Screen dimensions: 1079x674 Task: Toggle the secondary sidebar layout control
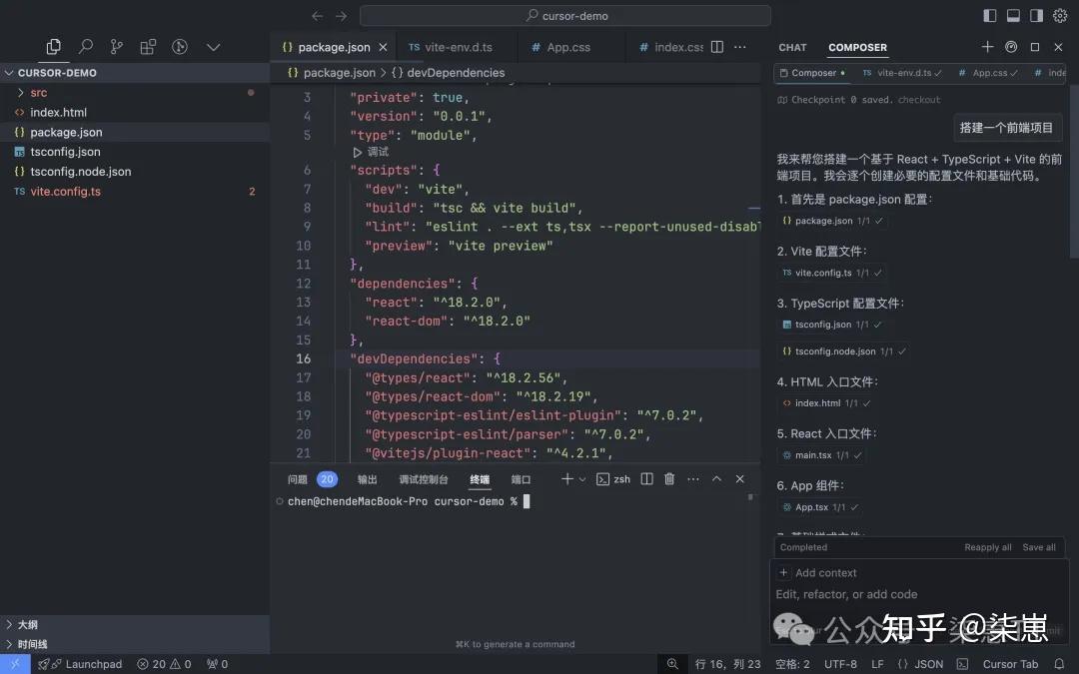click(x=1037, y=14)
